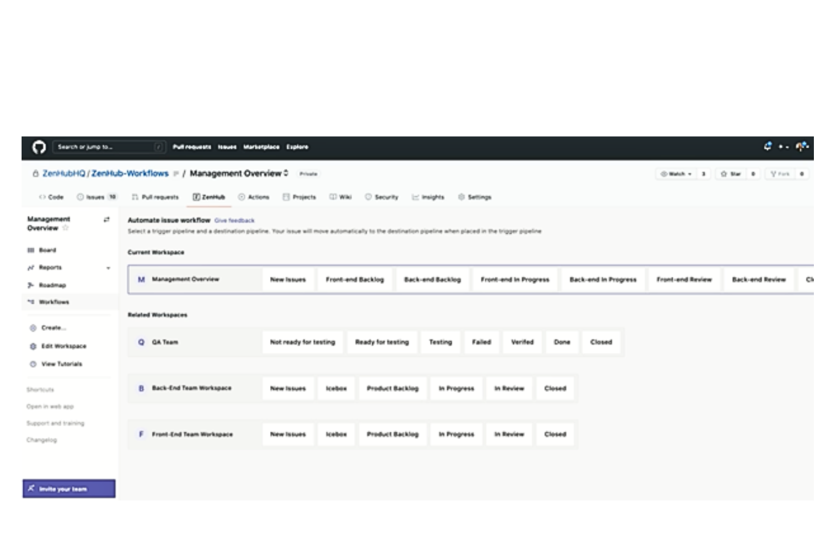Open Roadmap in the sidebar
The image size is (840, 560).
click(x=47, y=285)
